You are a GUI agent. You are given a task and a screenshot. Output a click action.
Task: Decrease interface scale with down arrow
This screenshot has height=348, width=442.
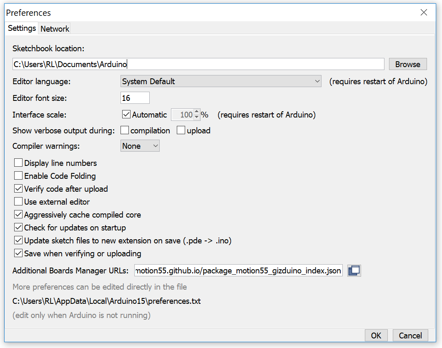pyautogui.click(x=197, y=117)
